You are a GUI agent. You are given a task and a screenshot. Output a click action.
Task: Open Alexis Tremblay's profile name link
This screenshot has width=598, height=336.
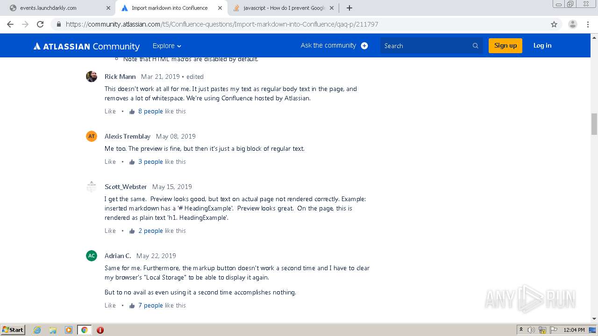[x=128, y=136]
